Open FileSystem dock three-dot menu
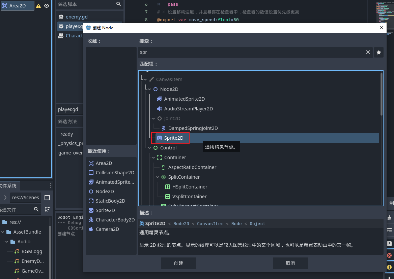The width and height of the screenshot is (394, 279). [51, 185]
